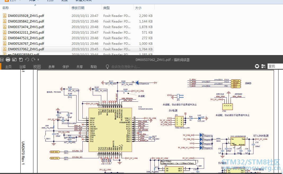Click the tell me what to do field
Image resolution: width=283 pixels, height=174 pixels.
[x=126, y=67]
